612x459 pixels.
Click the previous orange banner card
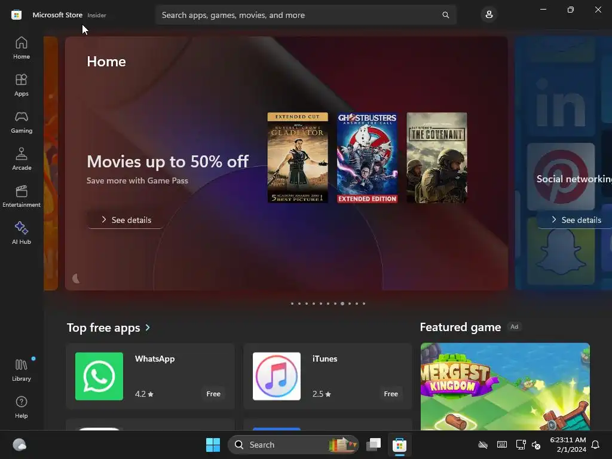click(51, 163)
